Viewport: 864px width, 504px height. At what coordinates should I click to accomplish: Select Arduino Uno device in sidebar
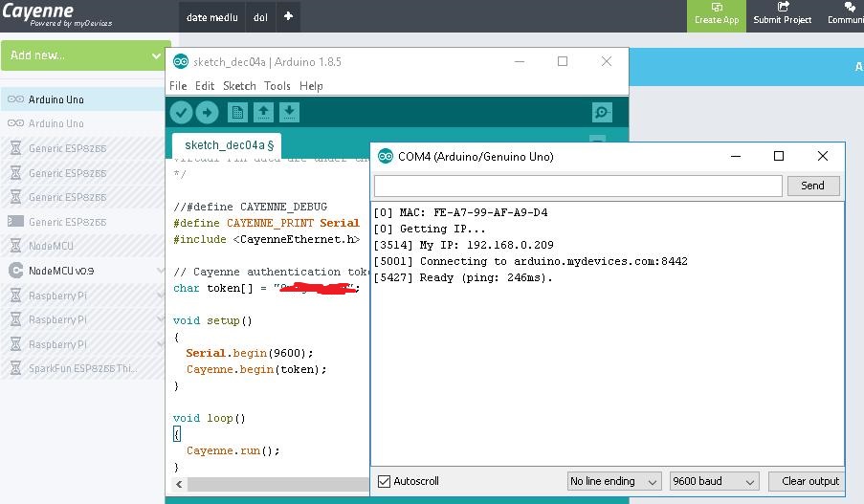click(x=82, y=99)
